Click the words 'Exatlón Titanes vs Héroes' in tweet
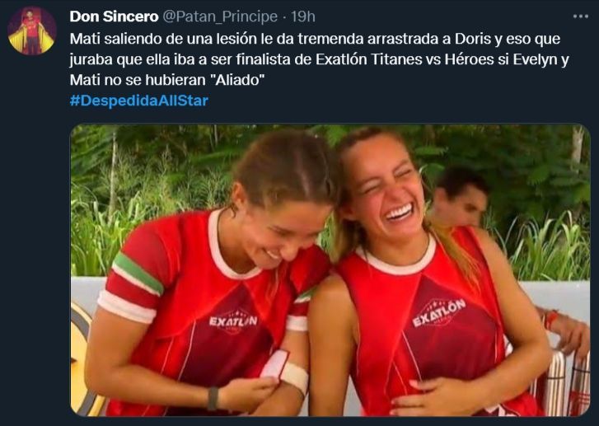 (405, 59)
